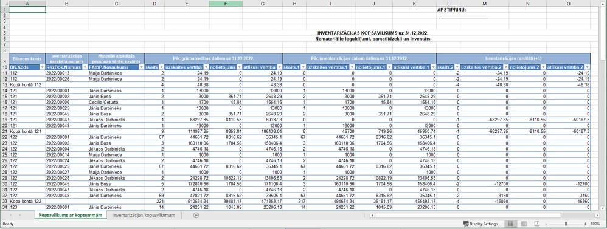Select column M header
The image size is (607, 229).
pyautogui.click(x=484, y=3)
